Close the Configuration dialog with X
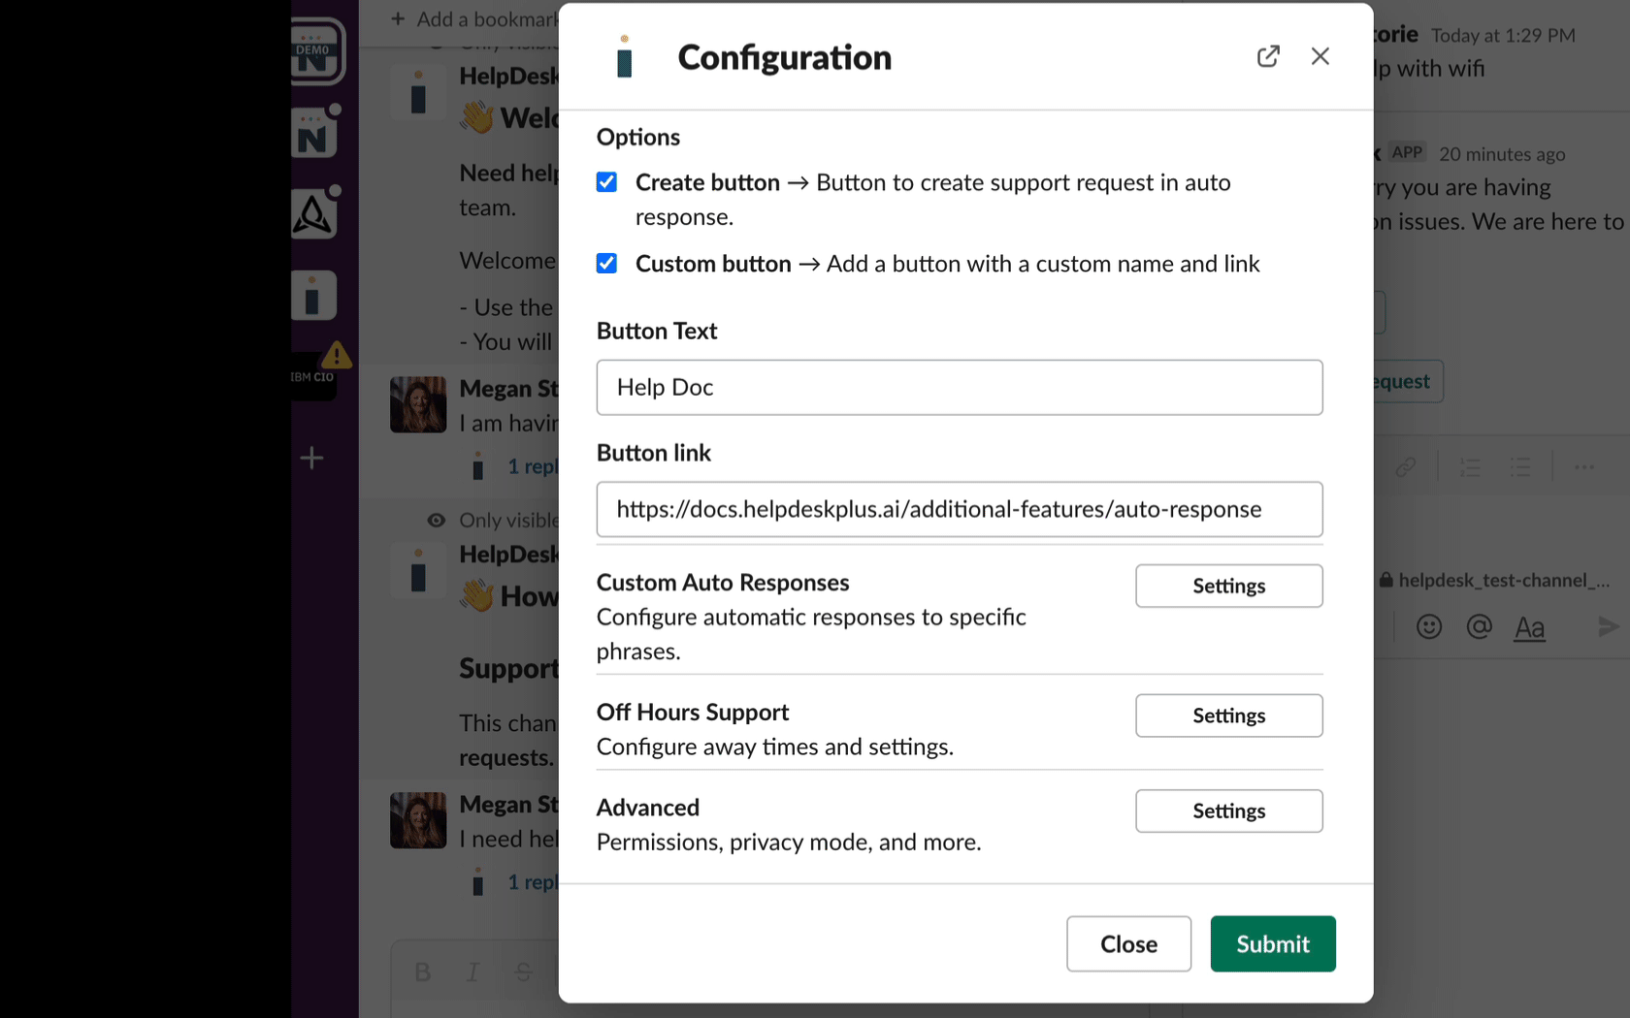The height and width of the screenshot is (1018, 1630). pos(1320,56)
